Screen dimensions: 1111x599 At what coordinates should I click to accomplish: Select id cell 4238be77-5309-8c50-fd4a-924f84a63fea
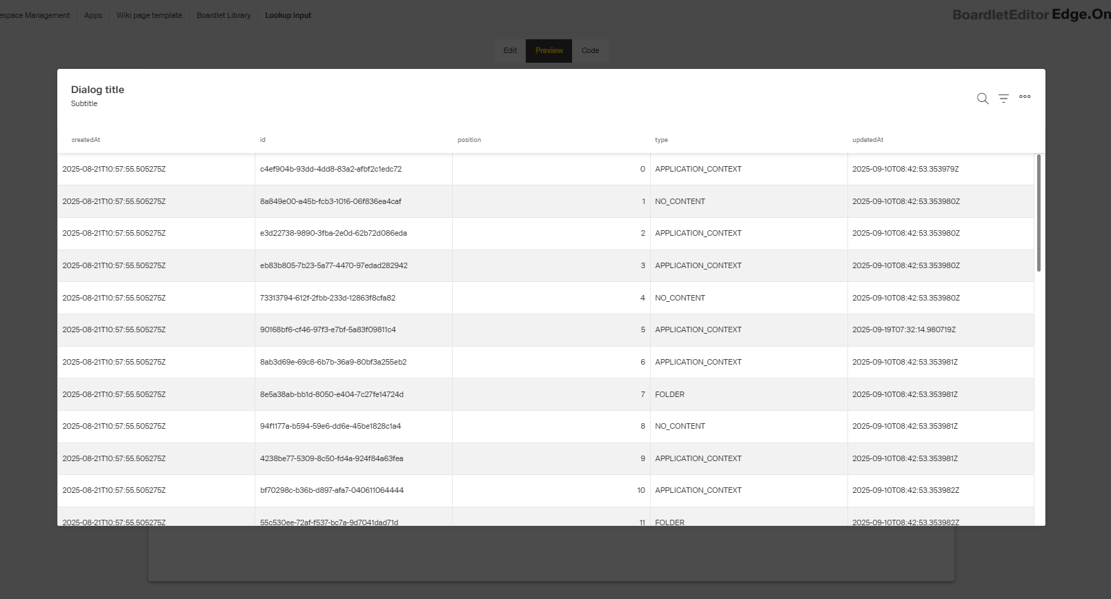(353, 458)
